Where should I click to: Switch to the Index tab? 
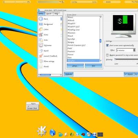41,13
